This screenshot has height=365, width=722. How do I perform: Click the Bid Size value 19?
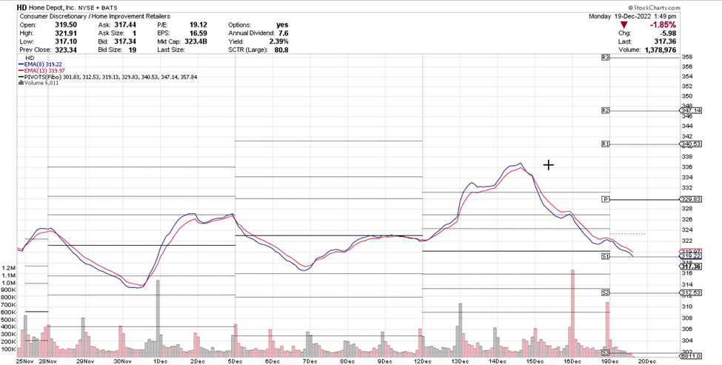point(132,50)
